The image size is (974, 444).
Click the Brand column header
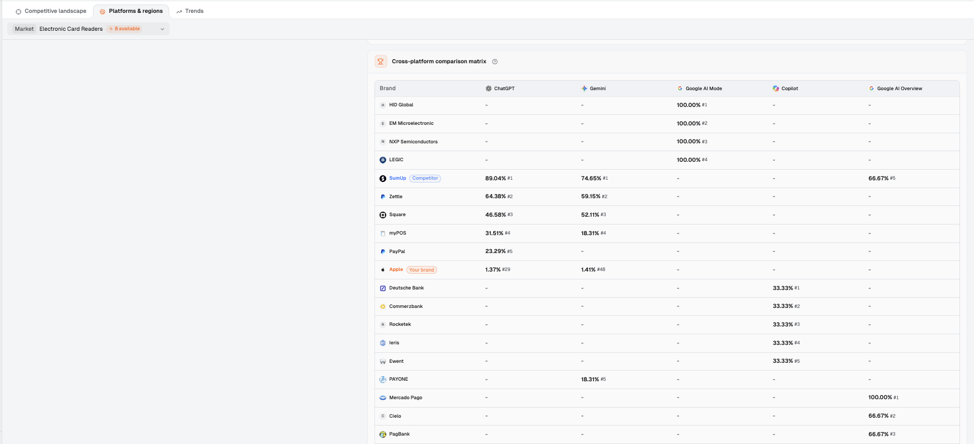click(387, 88)
